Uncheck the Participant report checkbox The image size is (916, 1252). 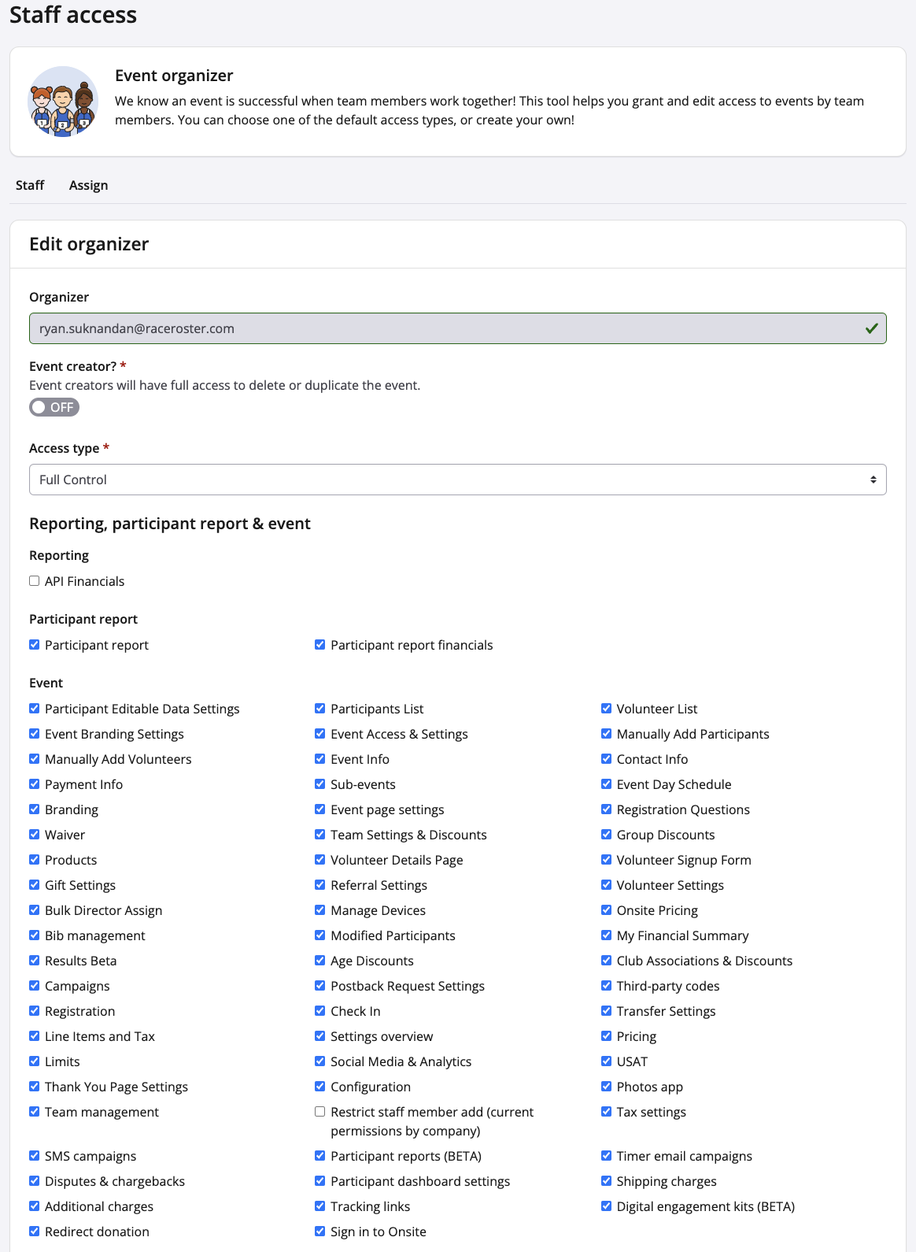click(x=35, y=645)
